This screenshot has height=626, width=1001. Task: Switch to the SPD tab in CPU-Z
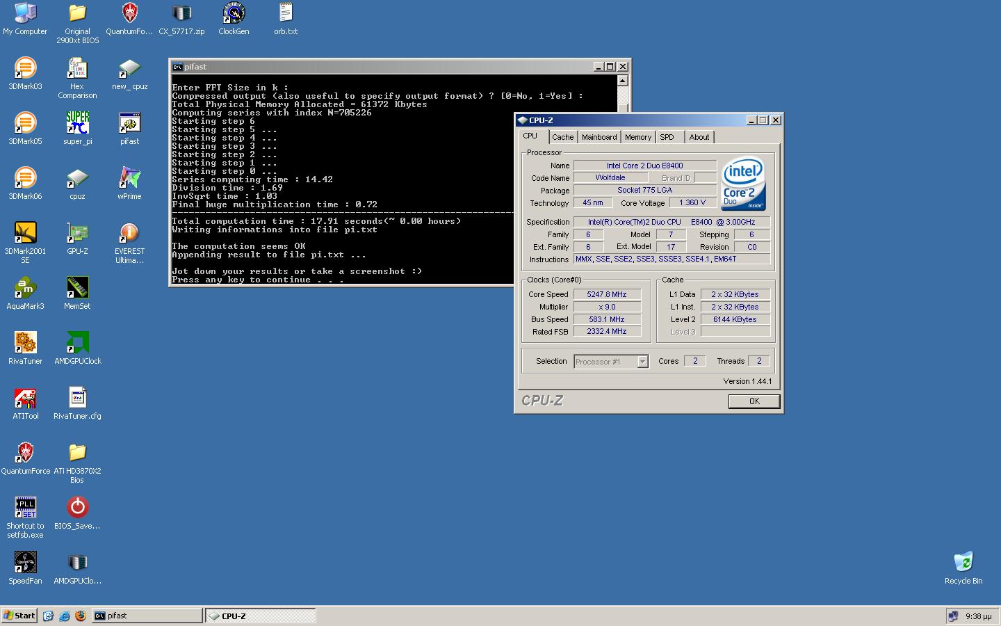(667, 137)
